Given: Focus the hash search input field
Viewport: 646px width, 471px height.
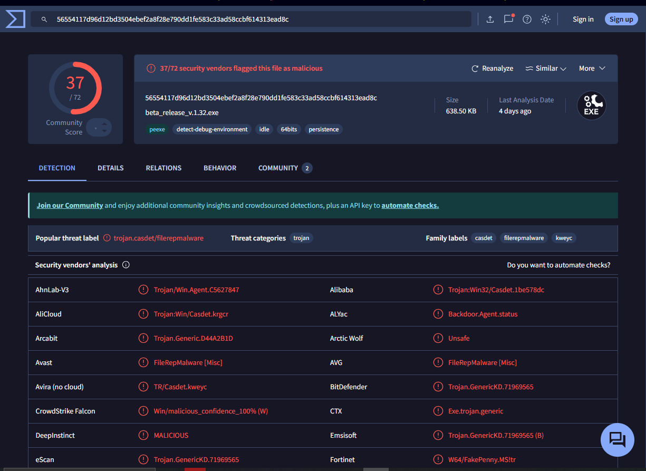Looking at the screenshot, I should coord(251,20).
